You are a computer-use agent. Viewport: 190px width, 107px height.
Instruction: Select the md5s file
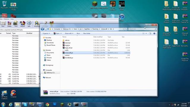[66, 50]
